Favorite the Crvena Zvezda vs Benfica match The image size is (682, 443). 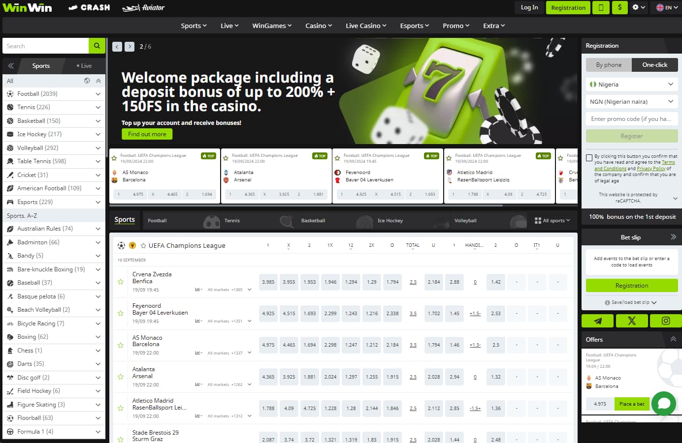tap(121, 282)
